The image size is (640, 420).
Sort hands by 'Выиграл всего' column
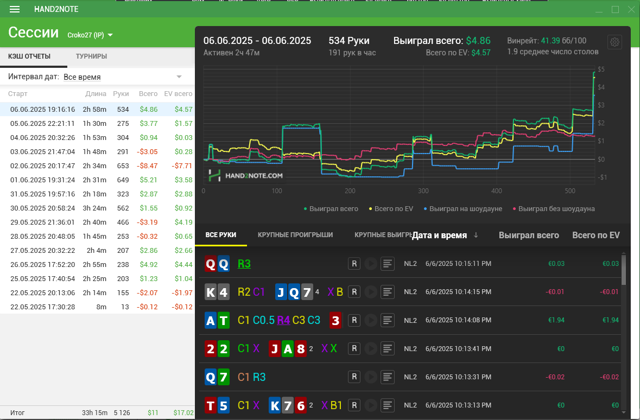click(529, 235)
